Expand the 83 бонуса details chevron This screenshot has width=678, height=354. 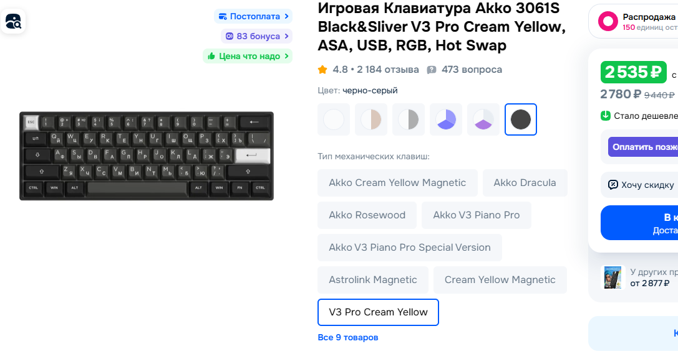pos(286,36)
